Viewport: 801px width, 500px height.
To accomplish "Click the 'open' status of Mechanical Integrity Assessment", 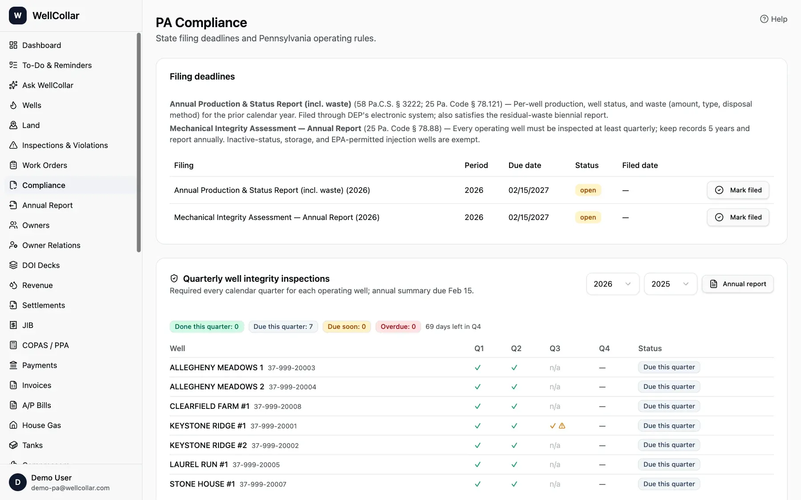I will point(588,217).
